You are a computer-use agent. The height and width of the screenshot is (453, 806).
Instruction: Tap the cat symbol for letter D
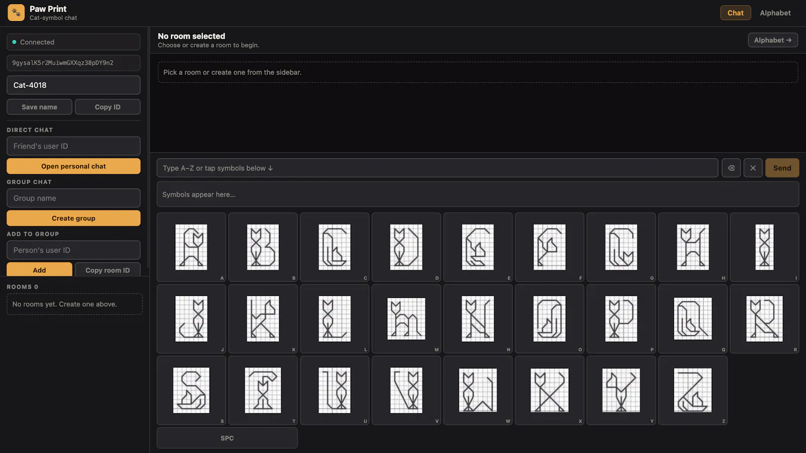tap(406, 247)
